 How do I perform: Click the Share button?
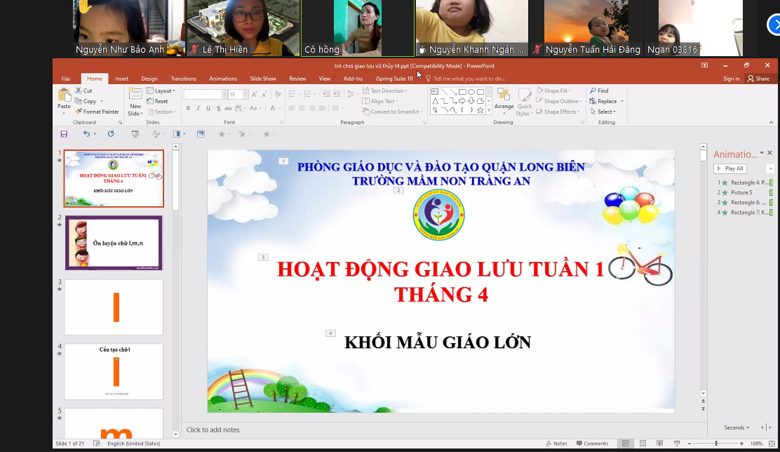[x=758, y=79]
